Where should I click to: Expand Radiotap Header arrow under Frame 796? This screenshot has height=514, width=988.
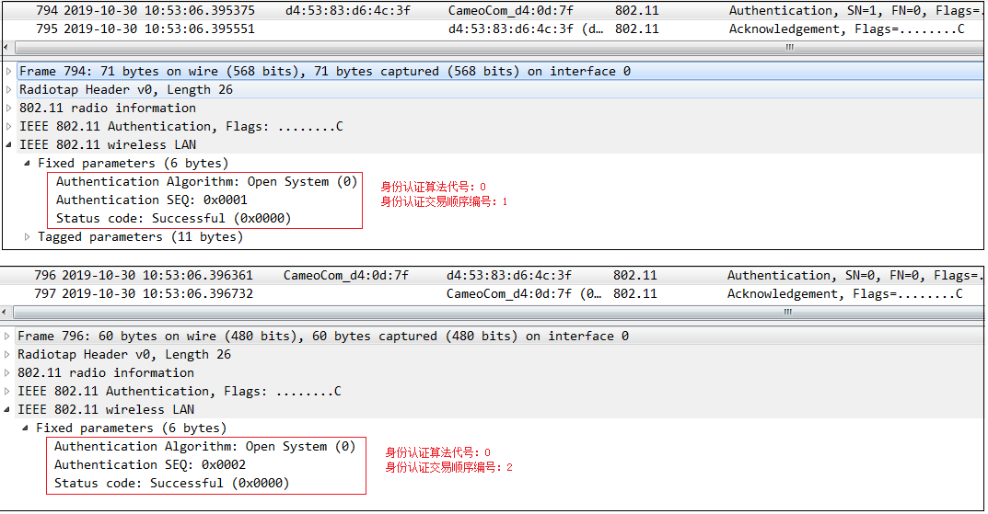tap(7, 355)
